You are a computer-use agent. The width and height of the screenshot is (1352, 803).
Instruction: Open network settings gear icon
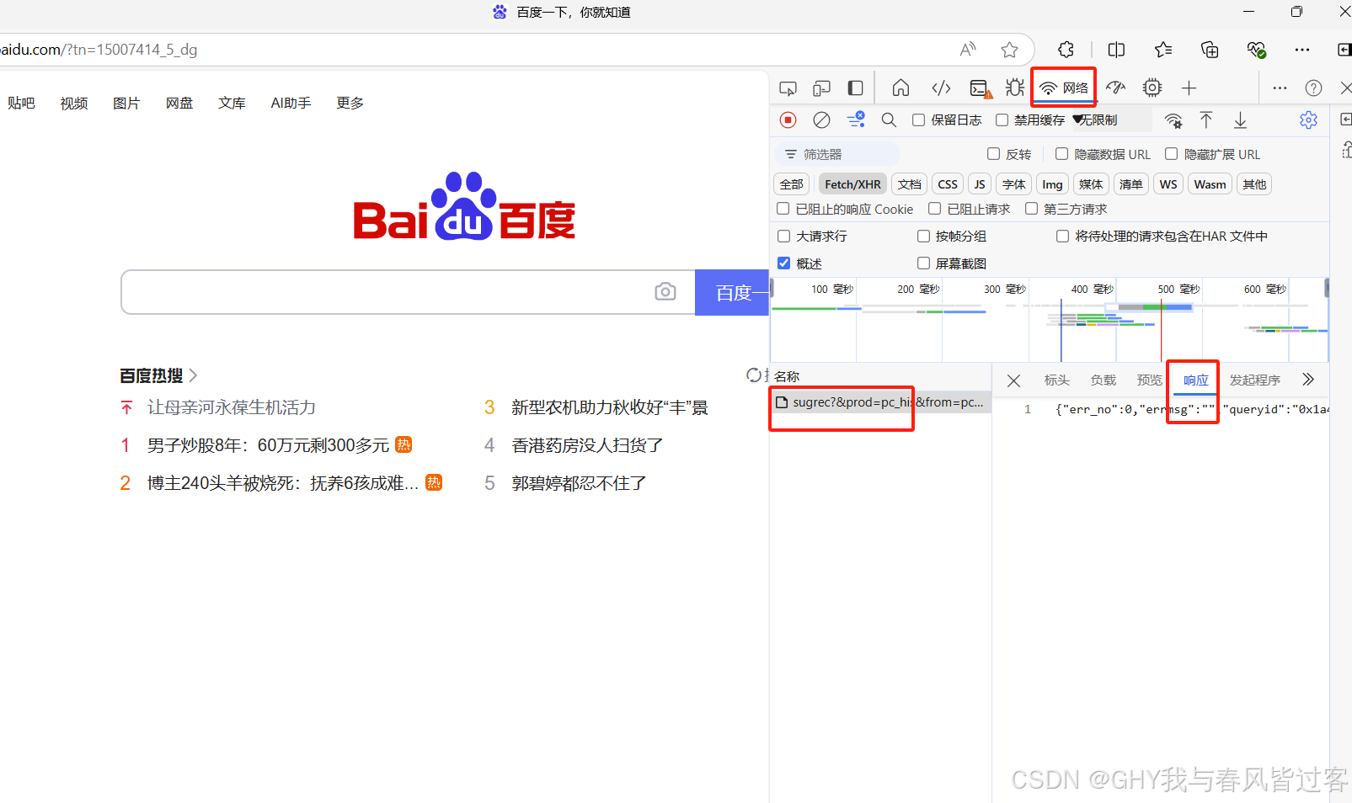(x=1308, y=120)
